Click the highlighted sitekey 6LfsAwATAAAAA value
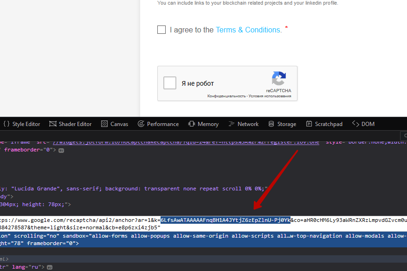Screen dimensions: 407x271 pos(225,220)
